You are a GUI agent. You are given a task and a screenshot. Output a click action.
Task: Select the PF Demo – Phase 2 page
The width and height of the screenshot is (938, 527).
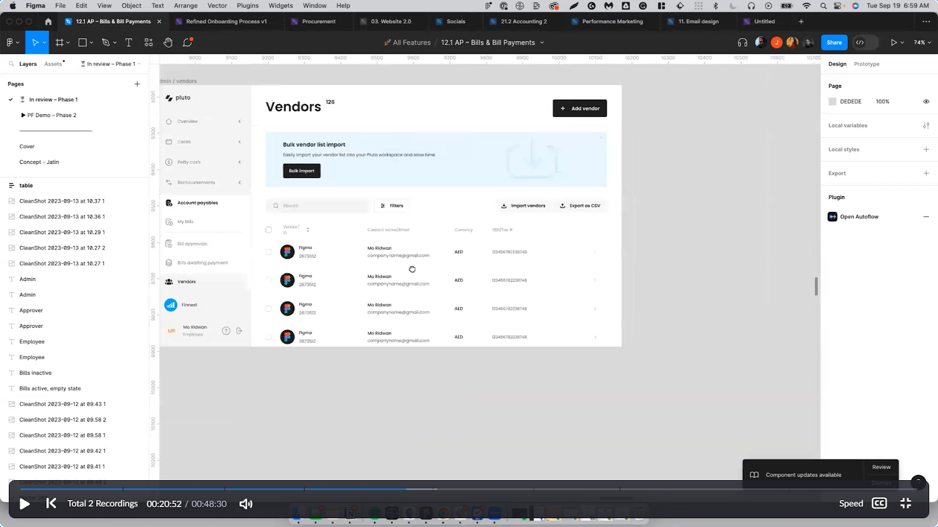click(52, 115)
